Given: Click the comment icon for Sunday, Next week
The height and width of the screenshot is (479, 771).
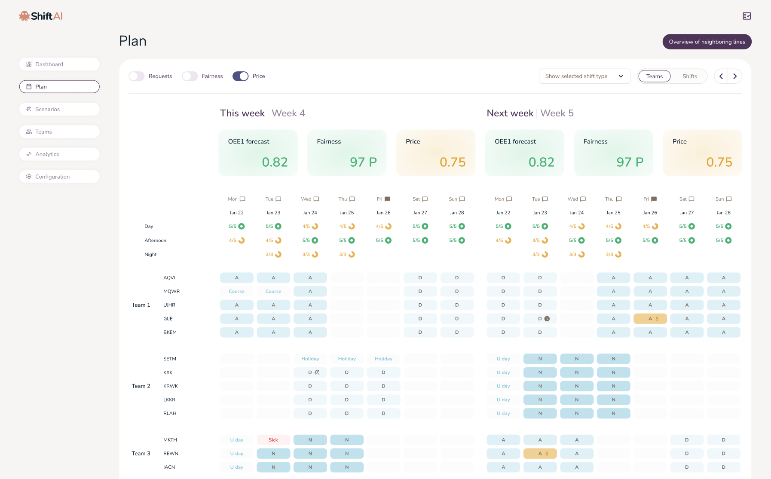Looking at the screenshot, I should tap(729, 199).
